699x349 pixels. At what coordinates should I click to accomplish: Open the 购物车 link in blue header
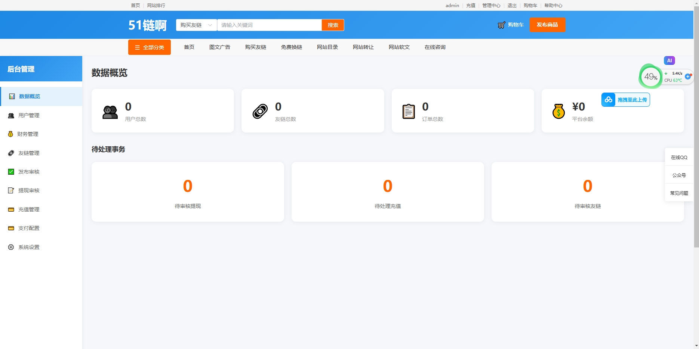pos(516,25)
